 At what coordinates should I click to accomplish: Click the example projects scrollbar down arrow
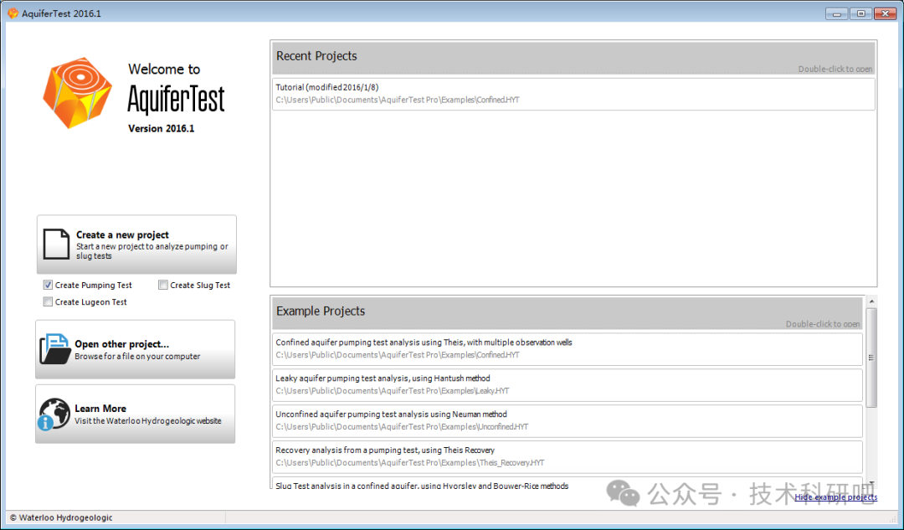tap(871, 483)
